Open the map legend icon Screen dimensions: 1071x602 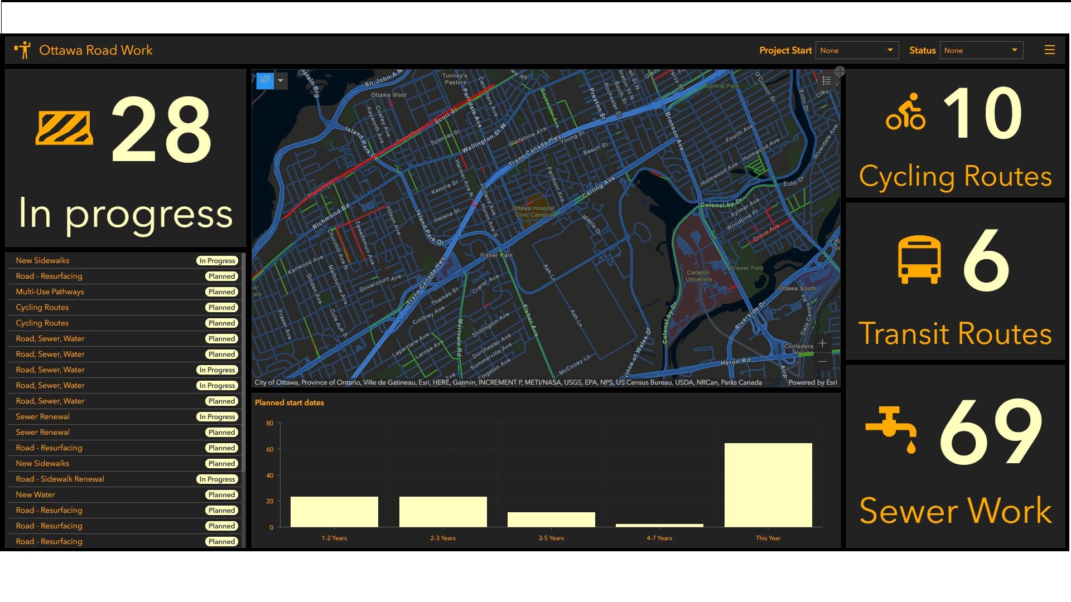(x=827, y=80)
